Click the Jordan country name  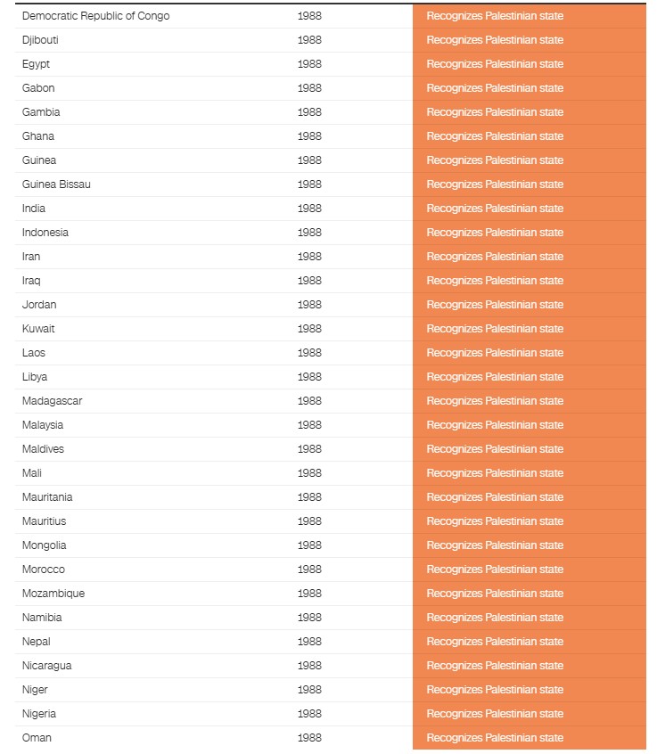[x=39, y=305]
